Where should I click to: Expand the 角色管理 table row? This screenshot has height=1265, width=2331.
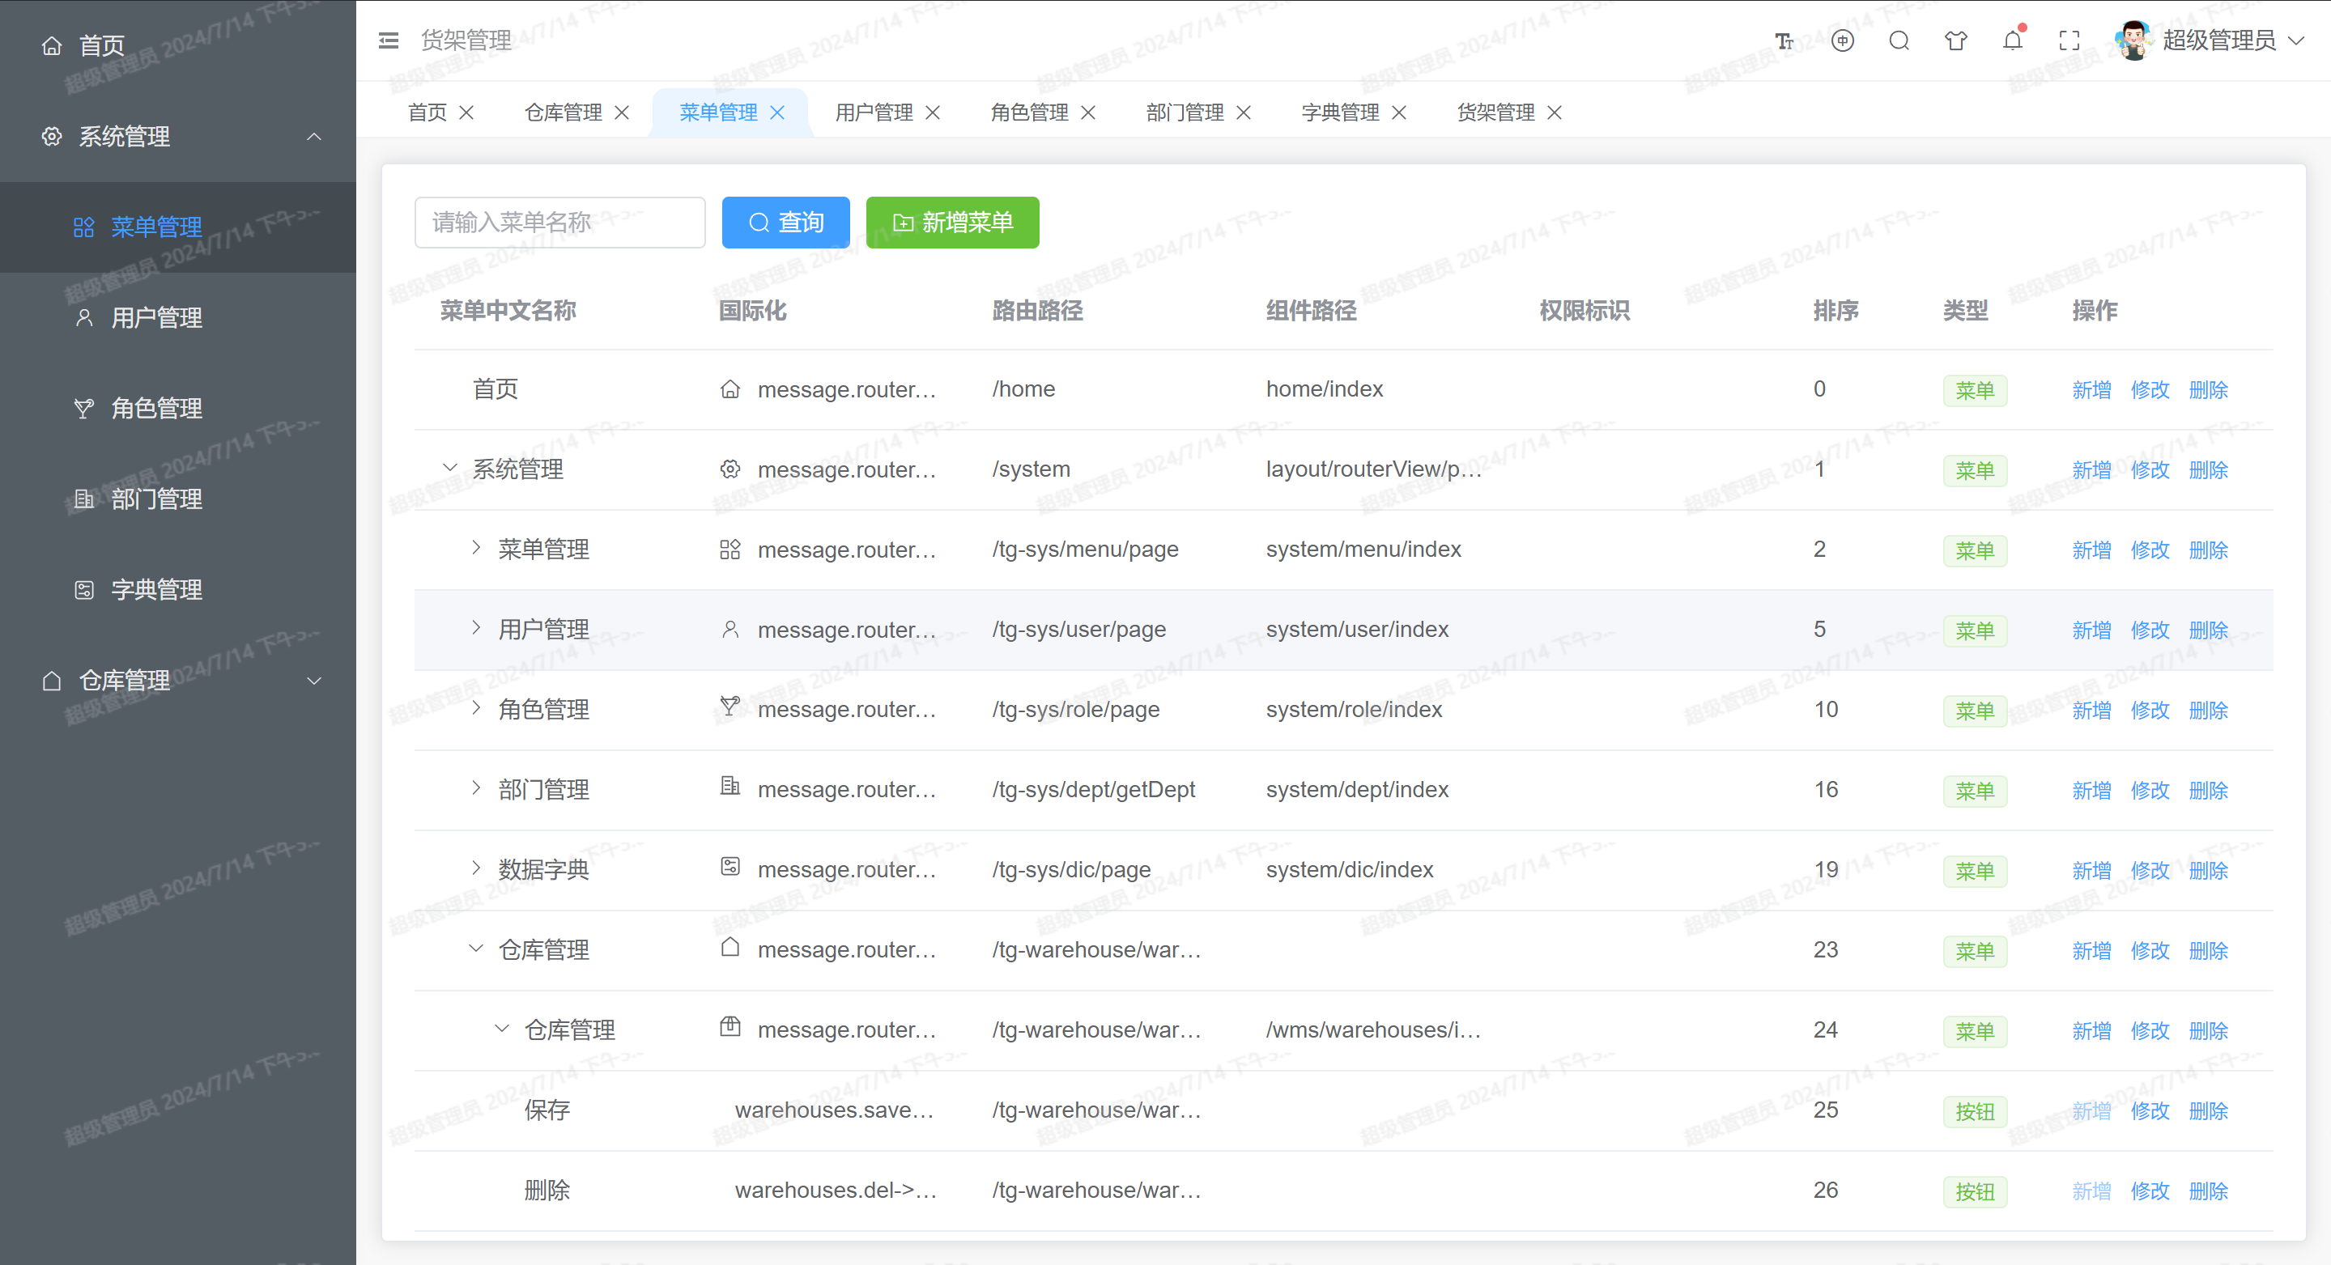pos(476,708)
